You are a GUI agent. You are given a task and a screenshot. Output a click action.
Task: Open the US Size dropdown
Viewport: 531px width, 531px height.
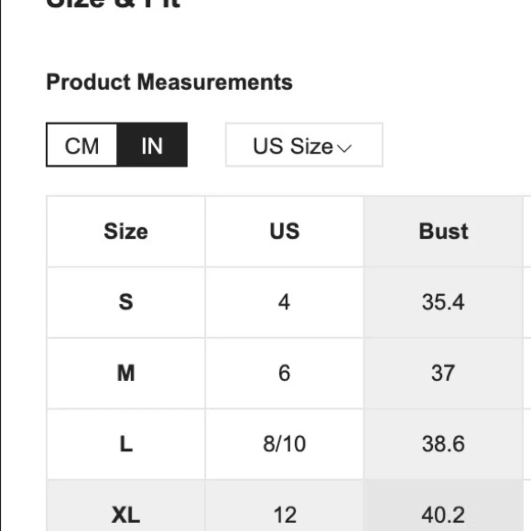click(303, 145)
